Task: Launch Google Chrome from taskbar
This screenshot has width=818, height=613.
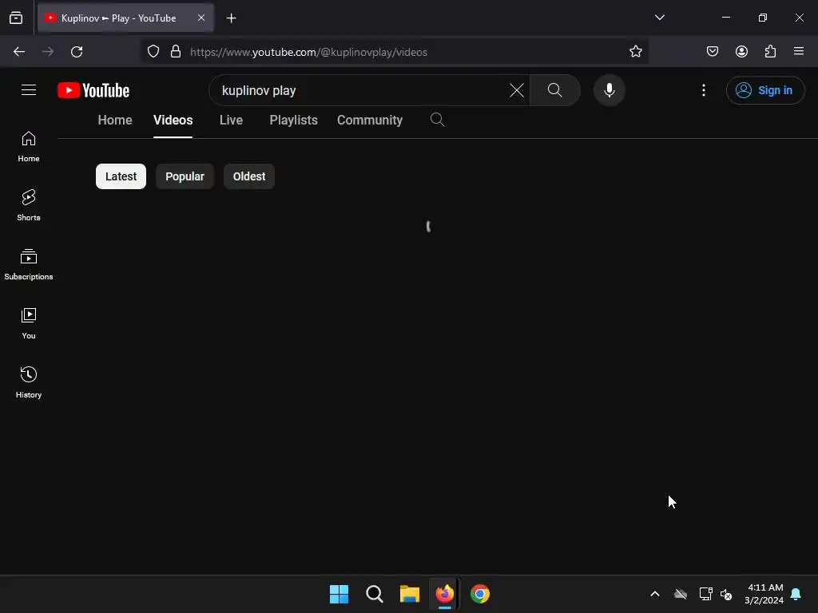Action: (x=480, y=594)
